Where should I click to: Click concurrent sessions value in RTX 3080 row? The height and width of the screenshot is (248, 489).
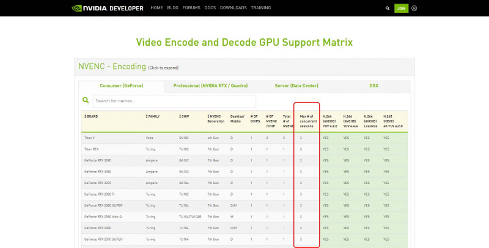tap(301, 172)
